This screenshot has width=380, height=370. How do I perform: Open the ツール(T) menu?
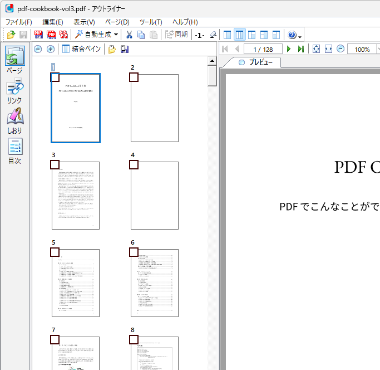(151, 22)
